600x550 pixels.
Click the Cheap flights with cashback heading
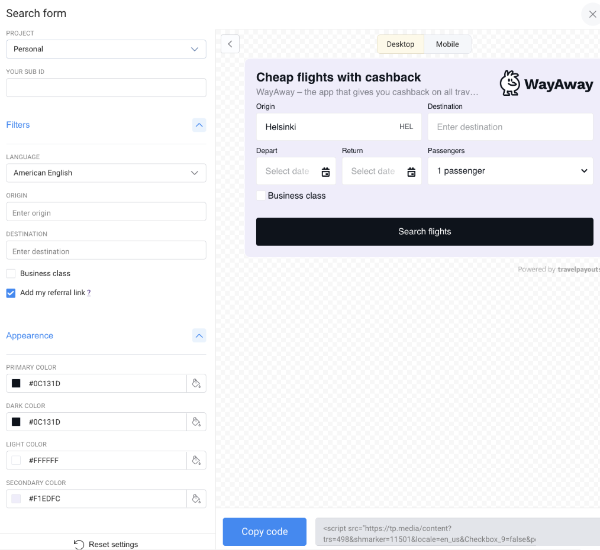(x=338, y=77)
